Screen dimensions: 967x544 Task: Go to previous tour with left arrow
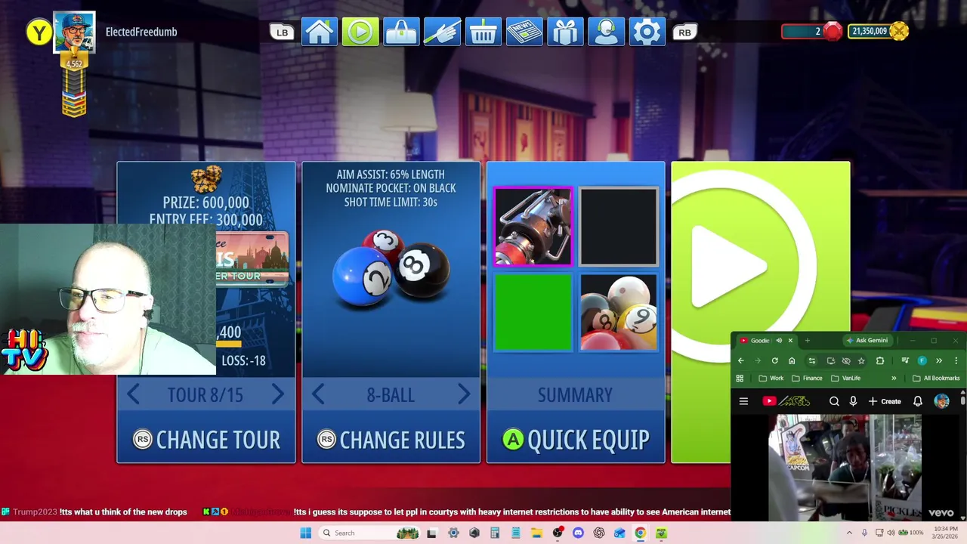[134, 394]
